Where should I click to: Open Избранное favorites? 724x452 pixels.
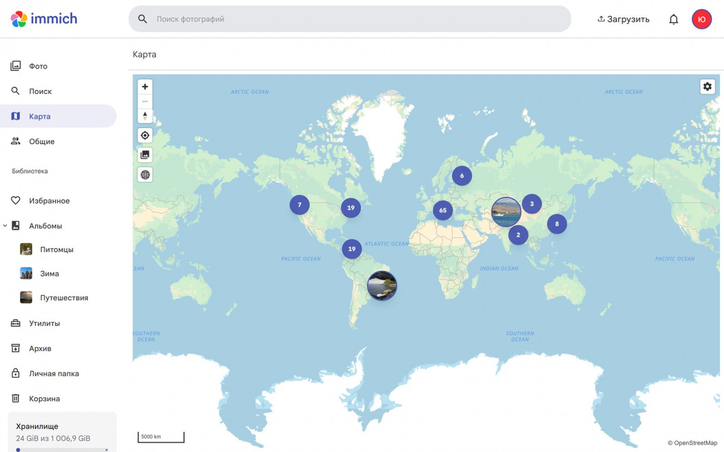58,200
